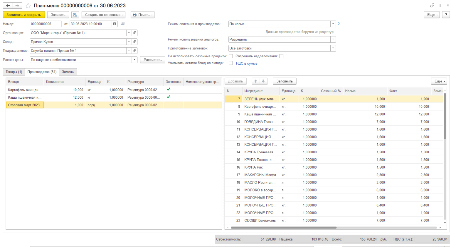The image size is (451, 247).
Task: Open the Создать на основании dropdown menu
Action: [103, 15]
